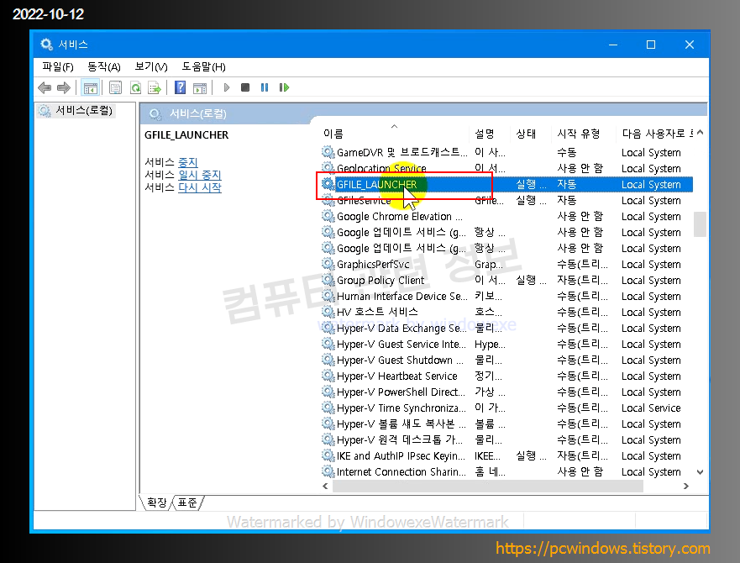Select the GFileService row

(x=506, y=200)
